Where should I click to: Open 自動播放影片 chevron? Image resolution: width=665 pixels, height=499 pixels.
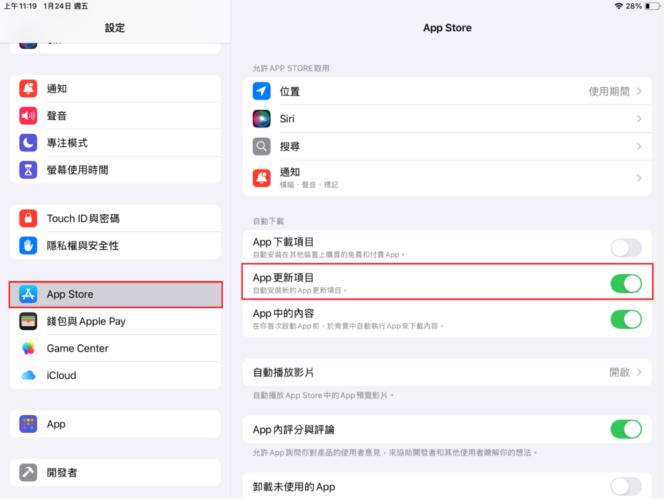[639, 372]
